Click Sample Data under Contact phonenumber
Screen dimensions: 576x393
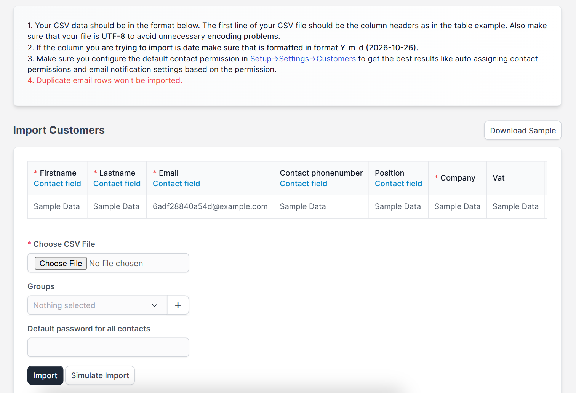tap(303, 206)
